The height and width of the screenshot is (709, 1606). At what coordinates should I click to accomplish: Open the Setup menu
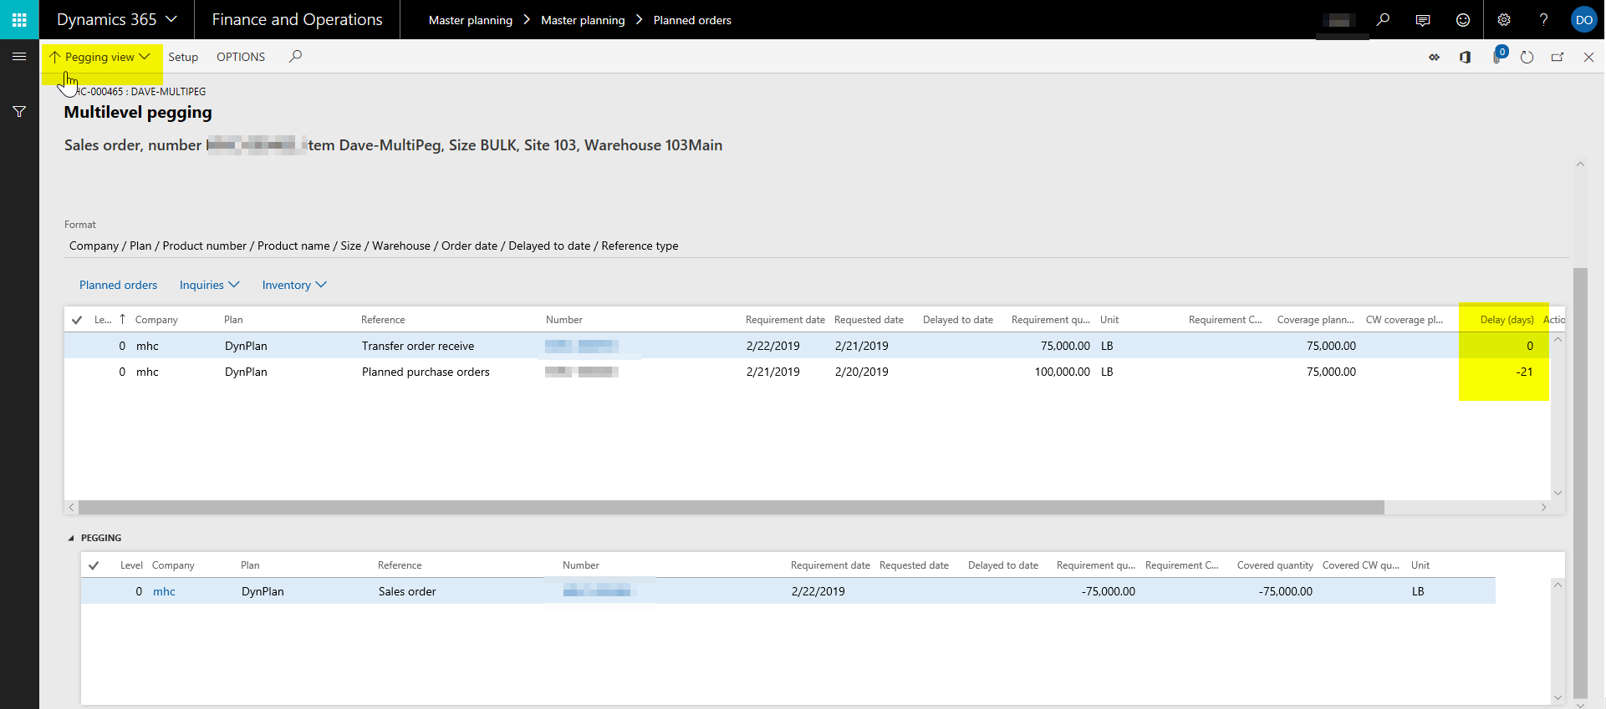183,57
